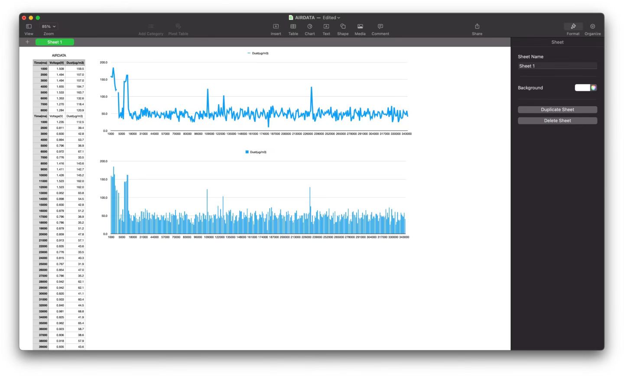Viewport: 624px width, 376px height.
Task: Select the first Dust(ug/m3) header cell
Action: click(x=75, y=63)
